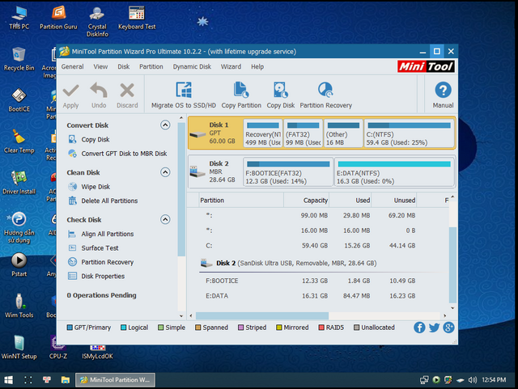Image resolution: width=518 pixels, height=389 pixels.
Task: Open the Partition menu
Action: 151,66
